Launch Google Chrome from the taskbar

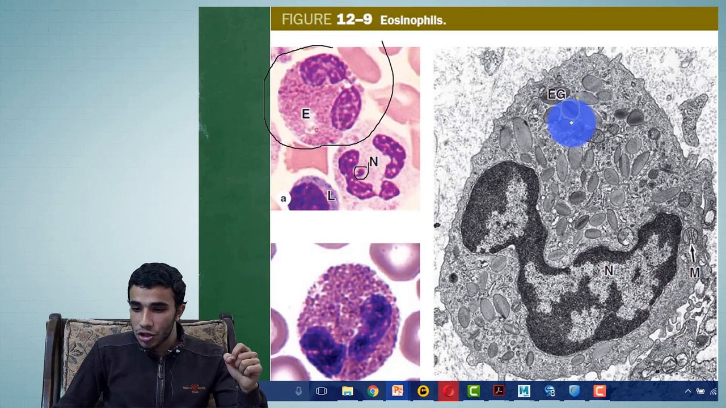pos(373,391)
